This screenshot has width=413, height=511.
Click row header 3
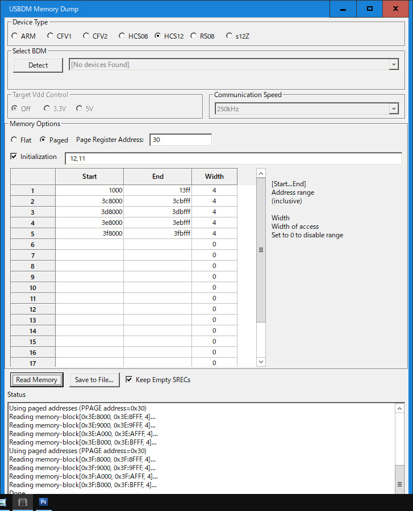[32, 212]
